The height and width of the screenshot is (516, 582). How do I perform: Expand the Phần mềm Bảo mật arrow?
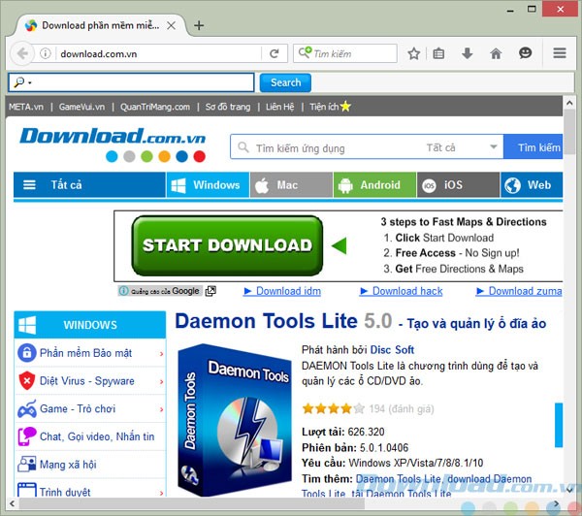click(161, 354)
